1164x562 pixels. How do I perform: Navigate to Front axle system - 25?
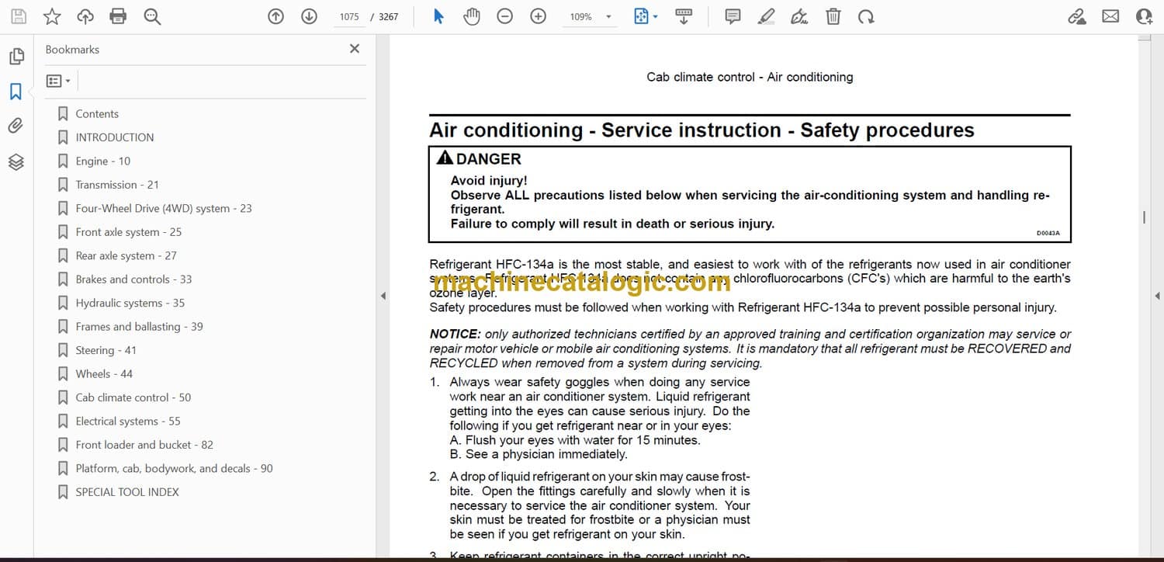129,232
